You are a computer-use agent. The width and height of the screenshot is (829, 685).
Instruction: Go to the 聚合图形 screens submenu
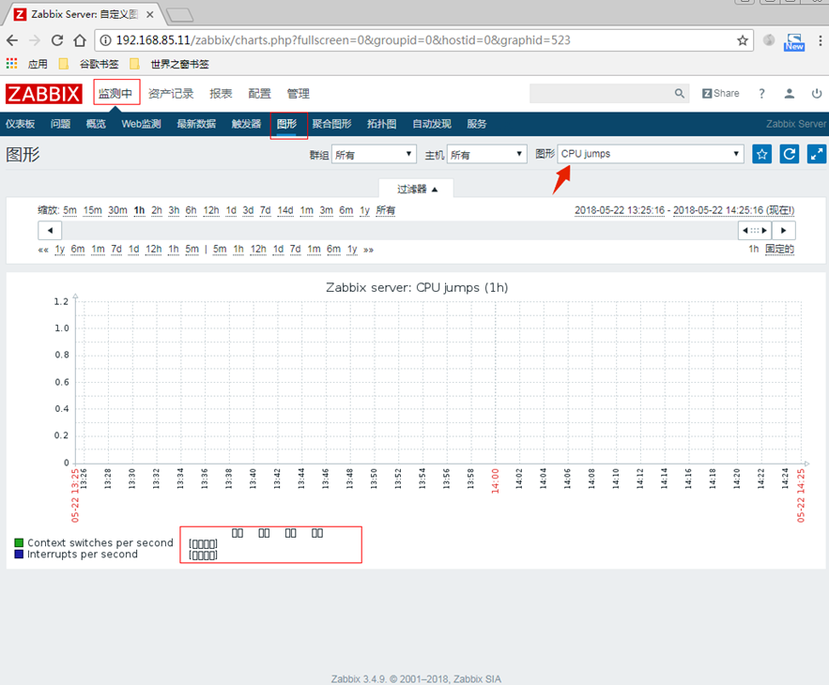pos(331,124)
